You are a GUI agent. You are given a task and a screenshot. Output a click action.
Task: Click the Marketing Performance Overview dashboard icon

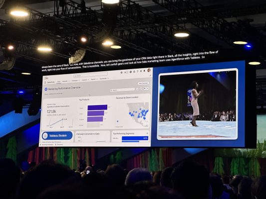[x=46, y=89]
